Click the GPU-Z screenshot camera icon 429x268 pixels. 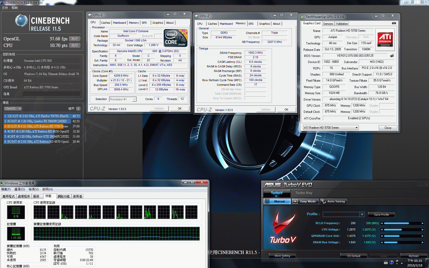(x=394, y=23)
